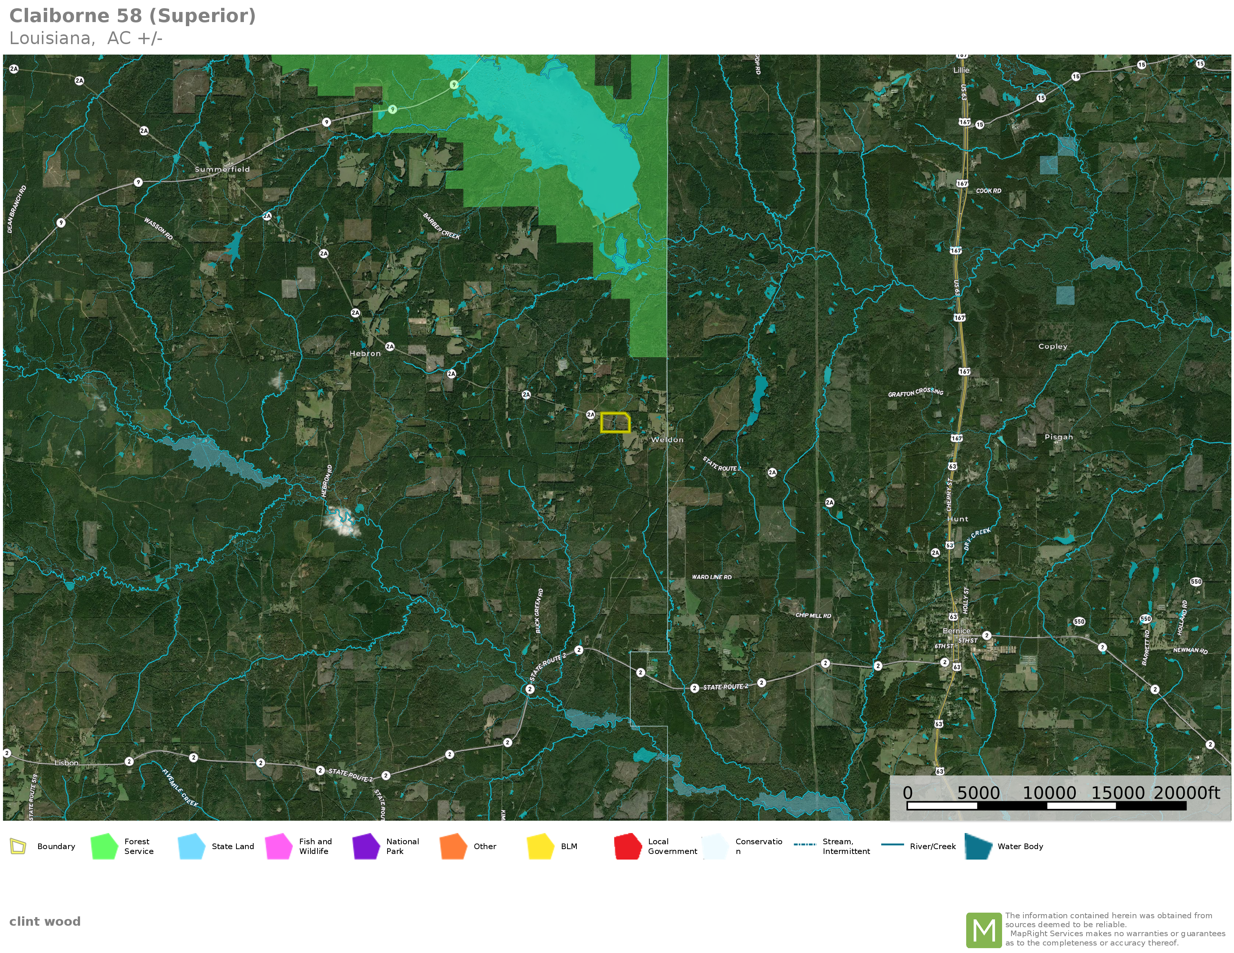
Task: Click the Hebron town label
Action: [365, 354]
